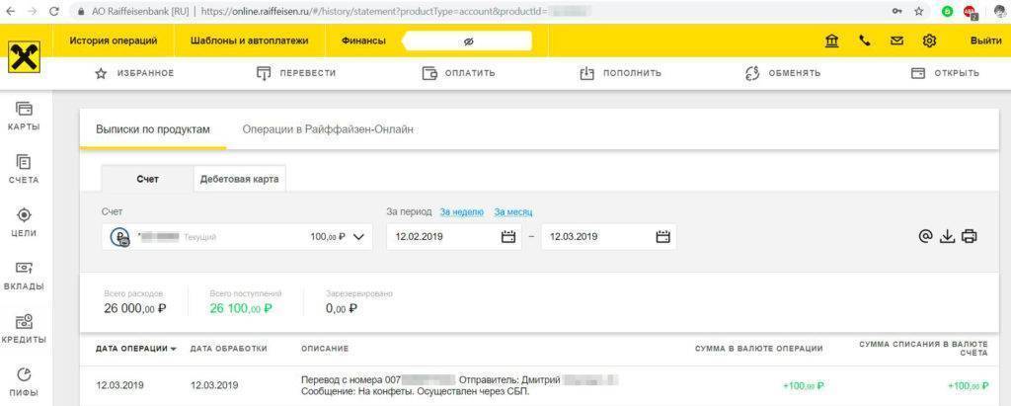This screenshot has width=1011, height=406.
Task: Open Операции в Райффайзен-Онлайн tab
Action: click(328, 129)
